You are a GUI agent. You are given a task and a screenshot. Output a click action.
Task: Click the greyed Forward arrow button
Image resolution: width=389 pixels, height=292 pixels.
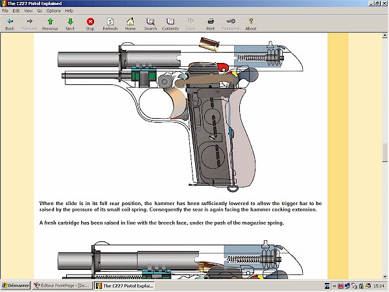30,25
